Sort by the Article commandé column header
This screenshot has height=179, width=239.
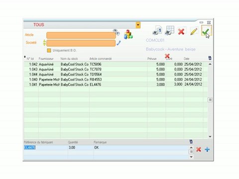point(101,59)
